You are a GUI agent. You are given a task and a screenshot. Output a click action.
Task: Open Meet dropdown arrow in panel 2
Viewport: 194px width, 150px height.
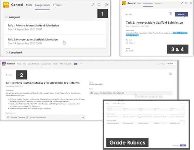coord(175,64)
